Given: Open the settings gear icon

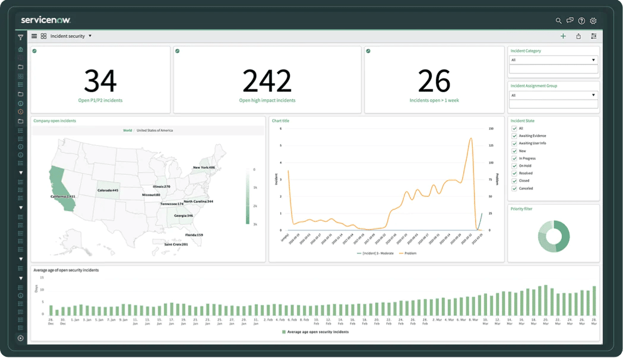Looking at the screenshot, I should (x=593, y=20).
